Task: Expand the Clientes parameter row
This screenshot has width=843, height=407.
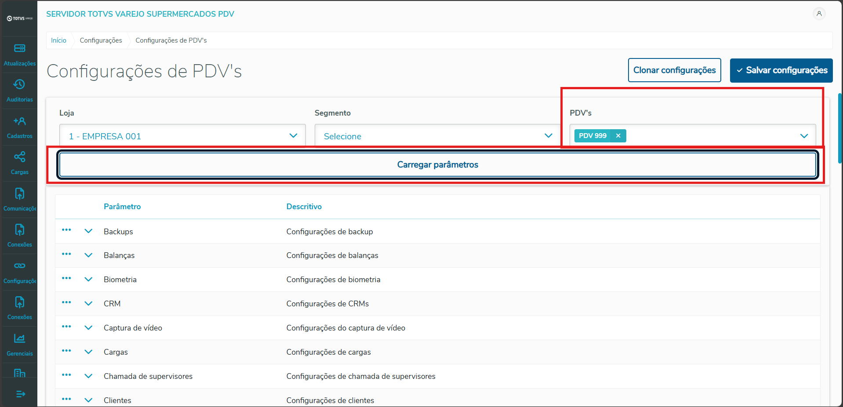Action: [88, 400]
